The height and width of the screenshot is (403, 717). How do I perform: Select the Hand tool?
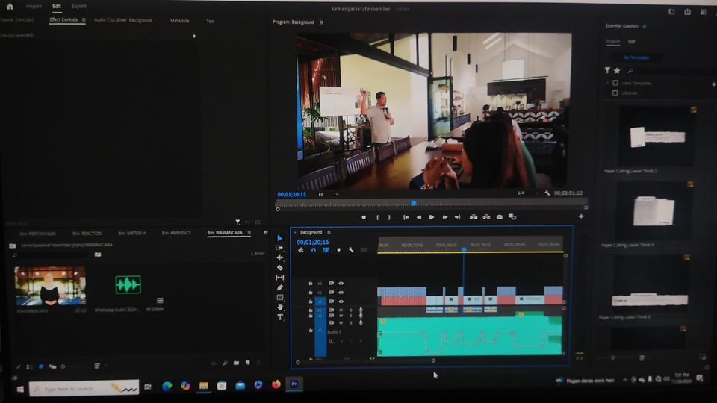[x=280, y=307]
